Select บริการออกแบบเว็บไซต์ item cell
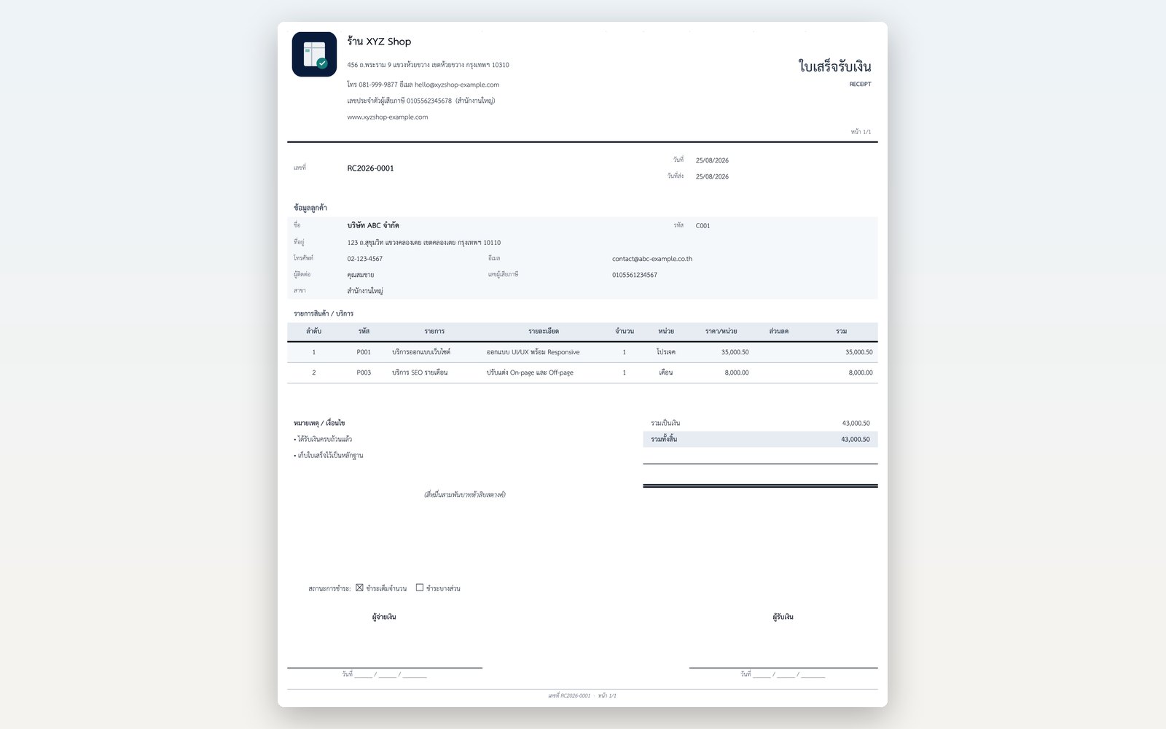Viewport: 1166px width, 729px height. coord(421,352)
